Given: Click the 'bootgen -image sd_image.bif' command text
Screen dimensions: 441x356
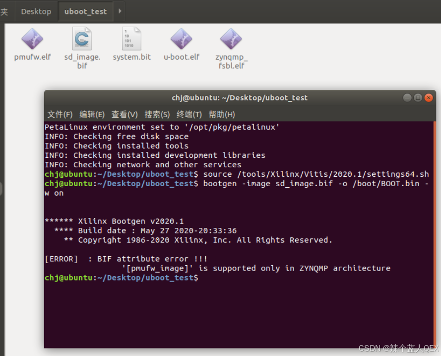Looking at the screenshot, I should coord(268,184).
